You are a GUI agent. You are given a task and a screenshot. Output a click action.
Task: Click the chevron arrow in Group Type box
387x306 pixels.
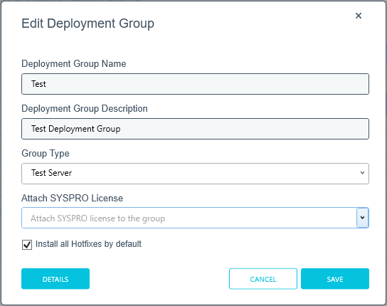(362, 173)
